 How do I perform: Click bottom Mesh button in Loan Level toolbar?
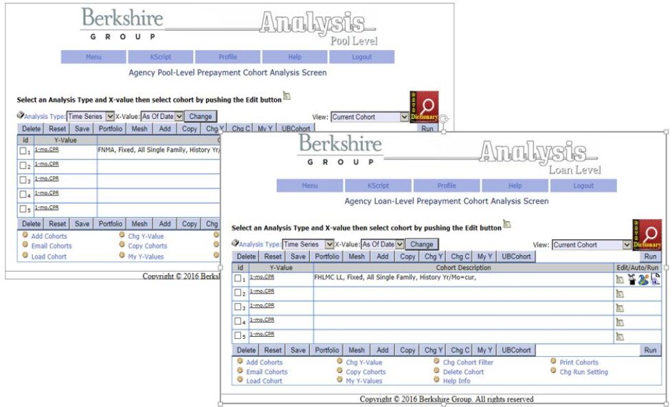click(357, 350)
